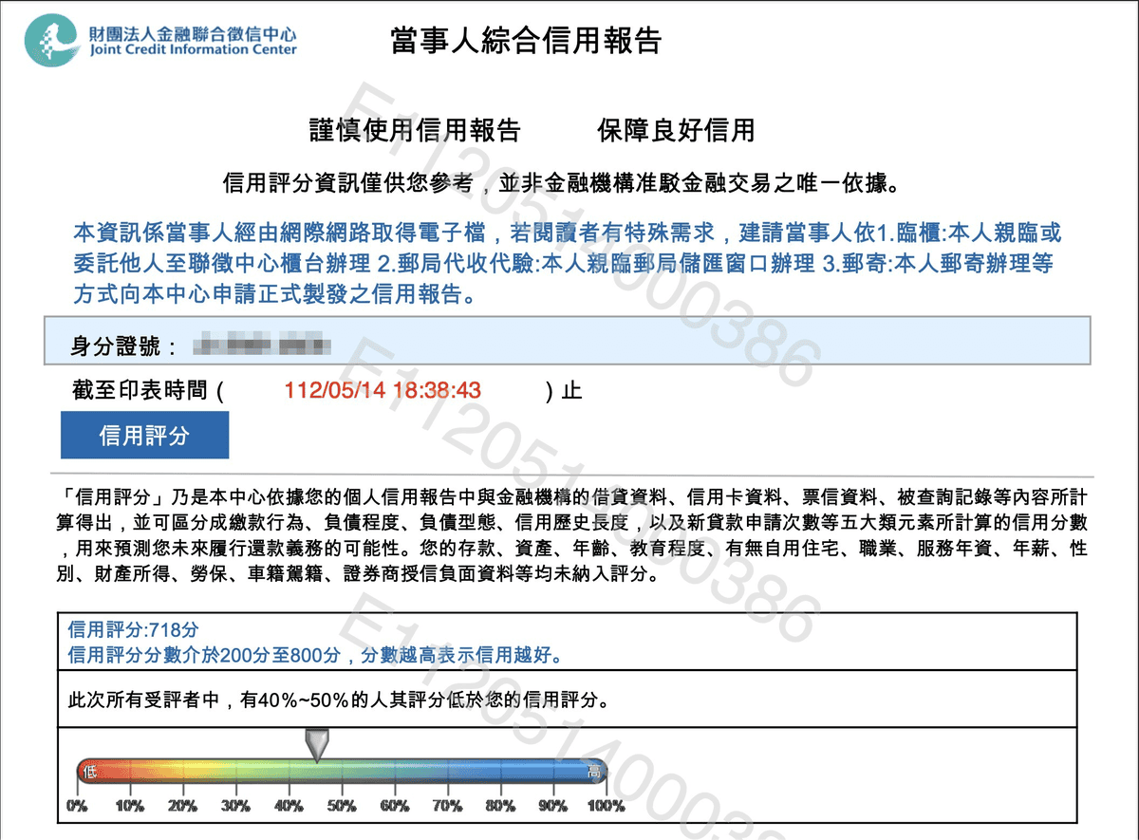Click the 90% tick label
Image resolution: width=1139 pixels, height=840 pixels.
pos(553,806)
